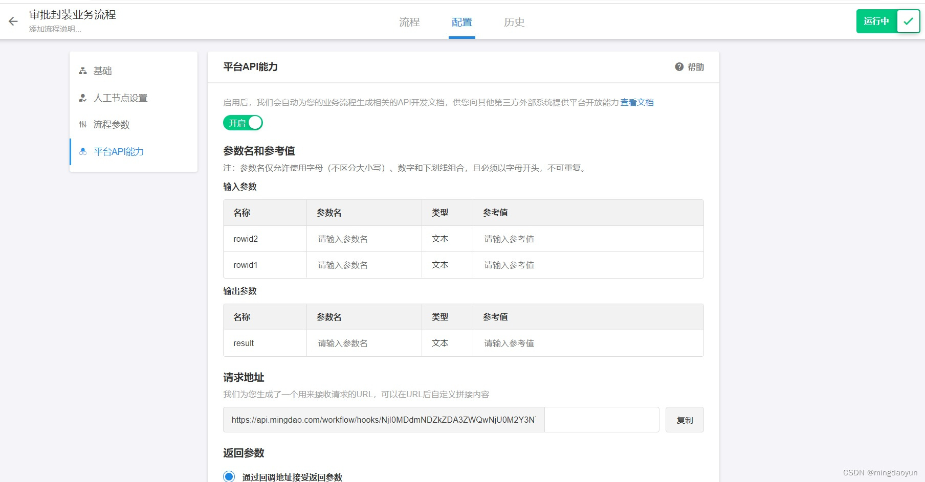This screenshot has height=482, width=925.
Task: Click the green checkmark beside 运行中
Action: coord(909,21)
